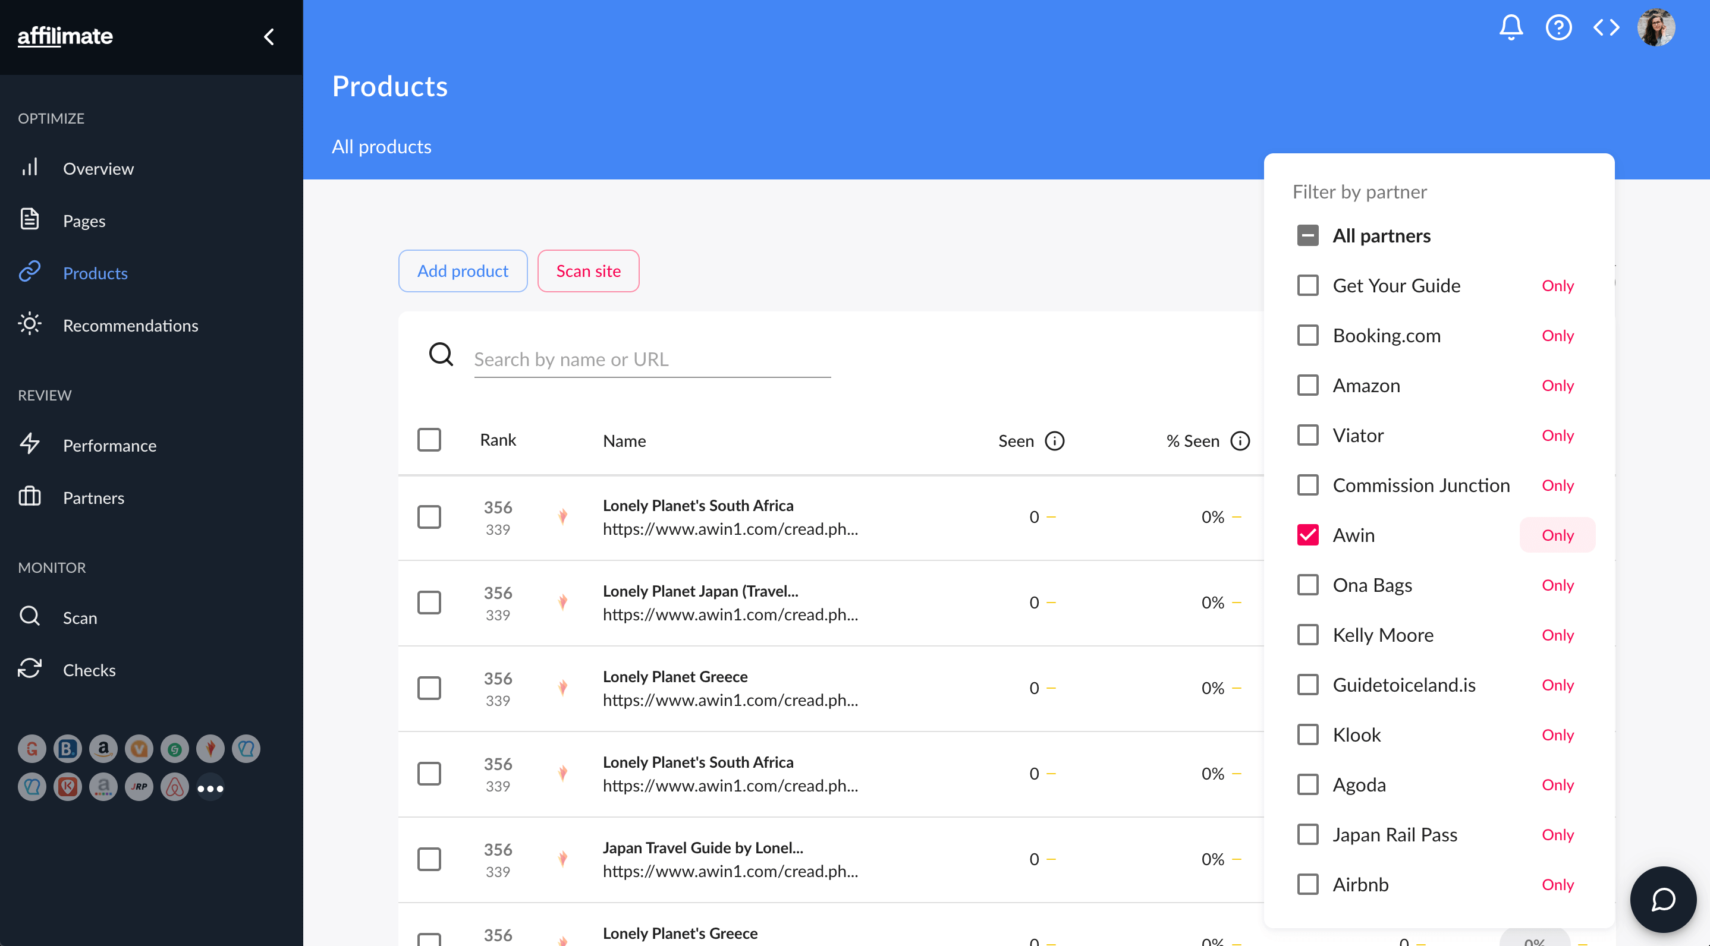
Task: Check the Klook partner filter
Action: pos(1307,734)
